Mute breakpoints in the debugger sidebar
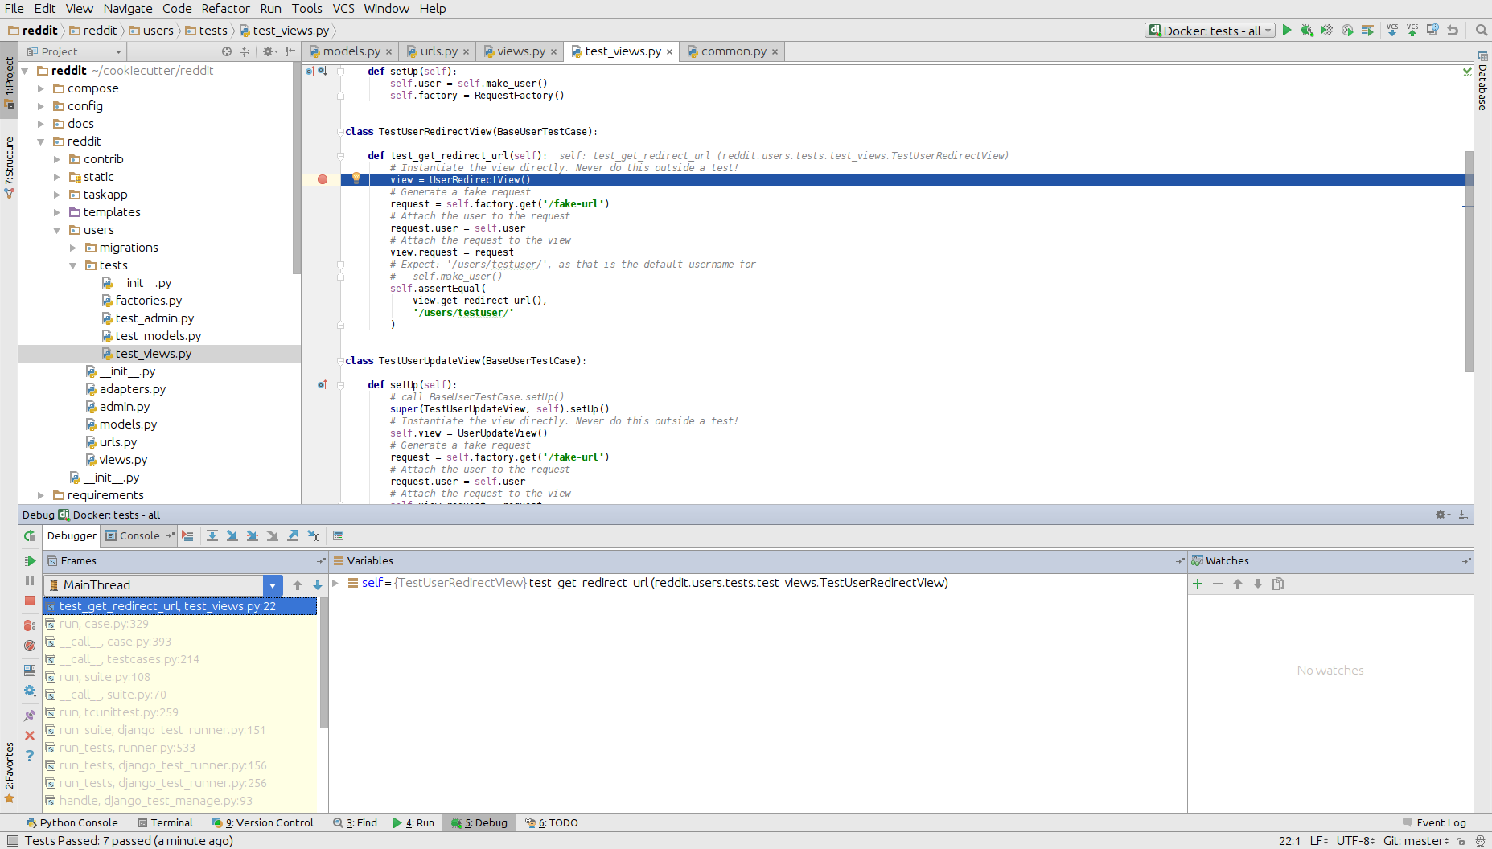The width and height of the screenshot is (1492, 849). pyautogui.click(x=30, y=646)
